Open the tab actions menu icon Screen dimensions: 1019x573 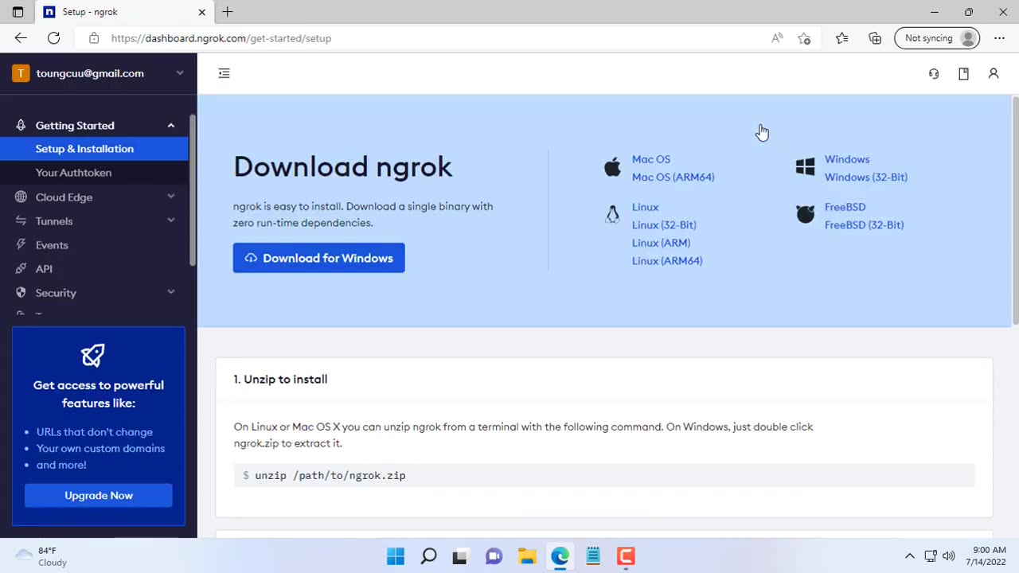pos(18,12)
